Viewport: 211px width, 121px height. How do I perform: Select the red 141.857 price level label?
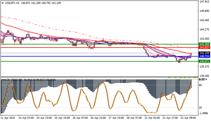[204, 48]
